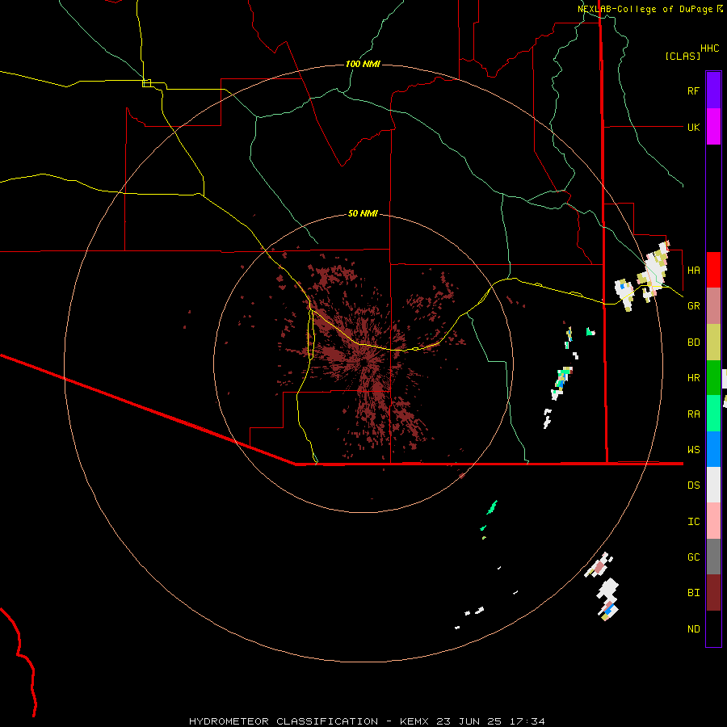The width and height of the screenshot is (727, 727).
Task: Click the HR green legend swatch
Action: pos(713,377)
